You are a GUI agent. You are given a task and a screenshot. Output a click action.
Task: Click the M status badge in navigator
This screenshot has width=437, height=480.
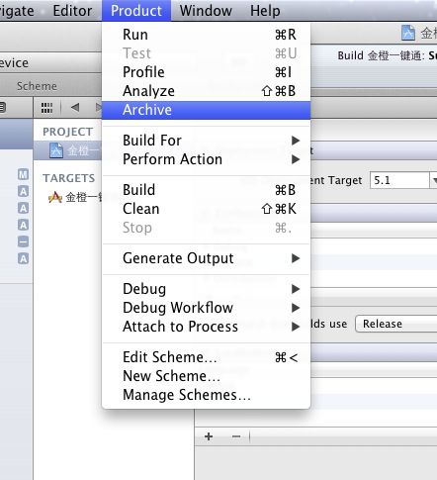coord(23,174)
